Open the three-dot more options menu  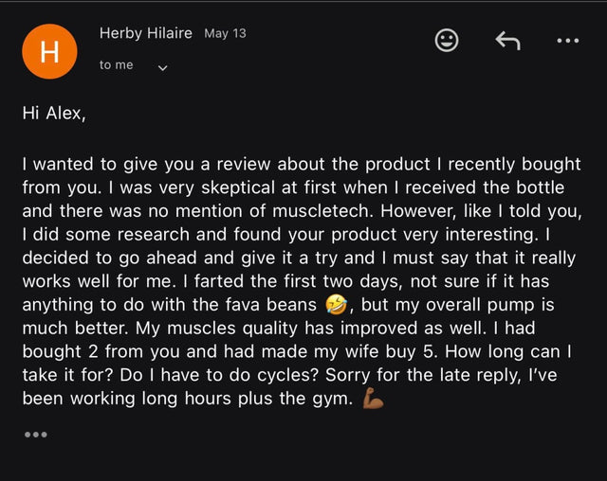click(x=568, y=41)
